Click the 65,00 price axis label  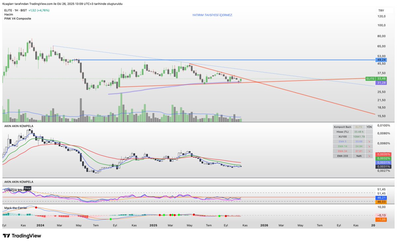point(381,46)
